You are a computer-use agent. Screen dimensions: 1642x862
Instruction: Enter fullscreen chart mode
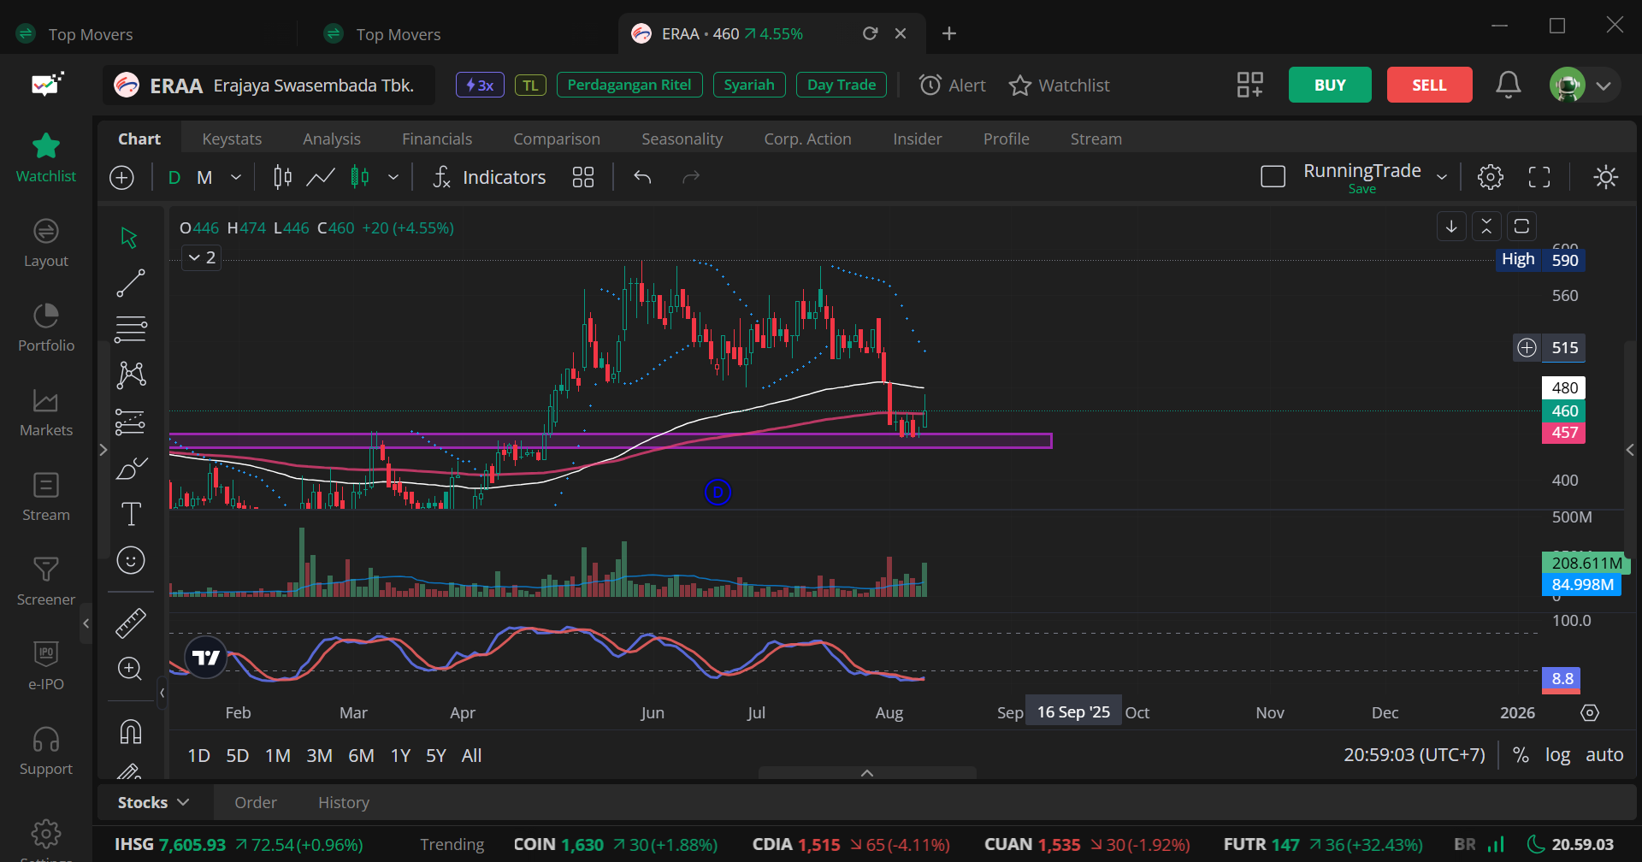point(1539,177)
